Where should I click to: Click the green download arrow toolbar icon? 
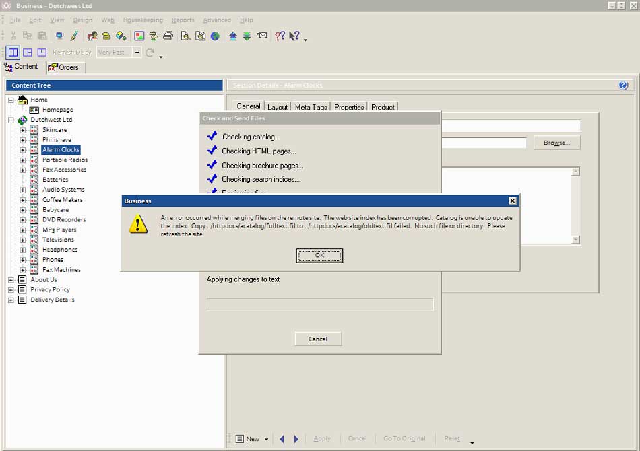[x=247, y=36]
